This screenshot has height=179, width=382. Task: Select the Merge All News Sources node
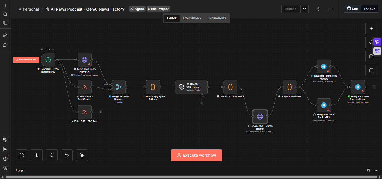119,87
